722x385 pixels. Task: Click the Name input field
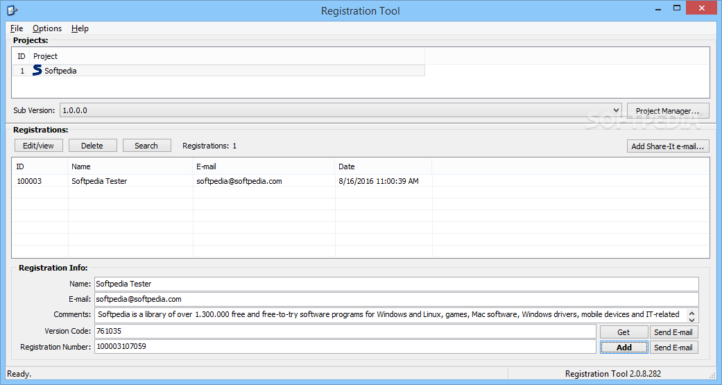(x=397, y=284)
